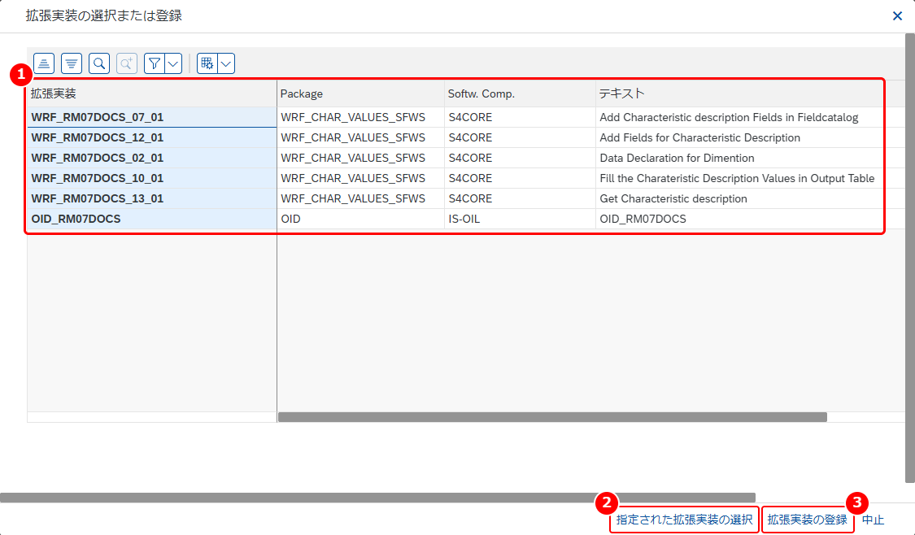
Task: Click the 拡張実装 column header
Action: coord(152,94)
